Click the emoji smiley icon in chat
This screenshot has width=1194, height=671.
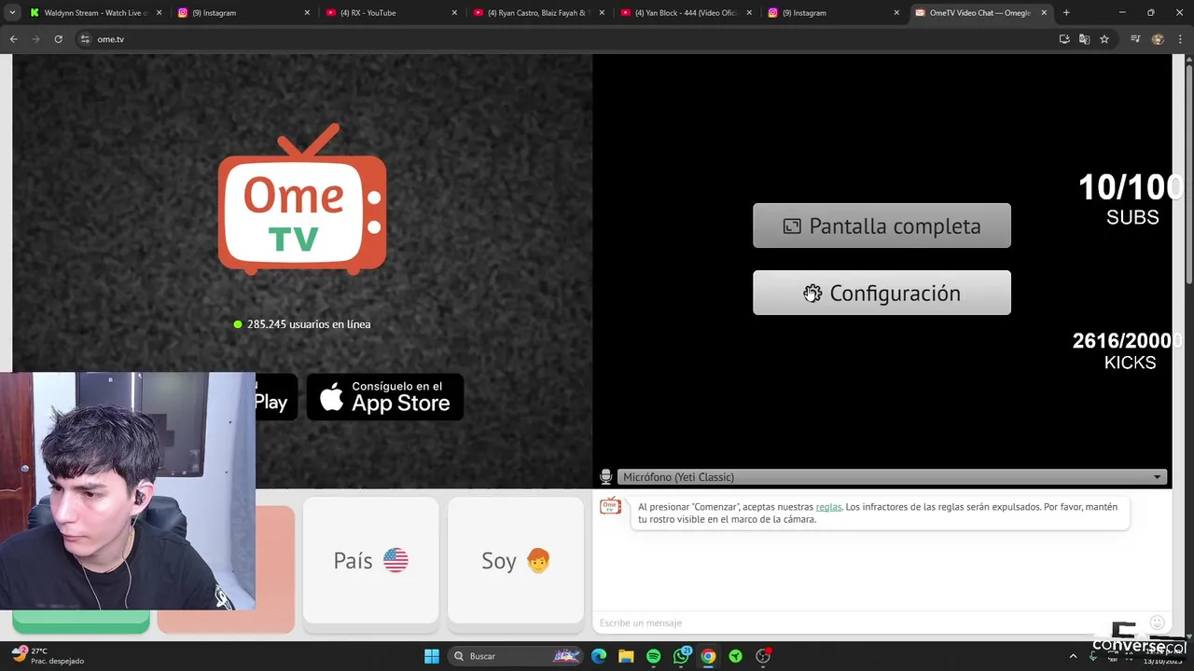(x=1157, y=623)
